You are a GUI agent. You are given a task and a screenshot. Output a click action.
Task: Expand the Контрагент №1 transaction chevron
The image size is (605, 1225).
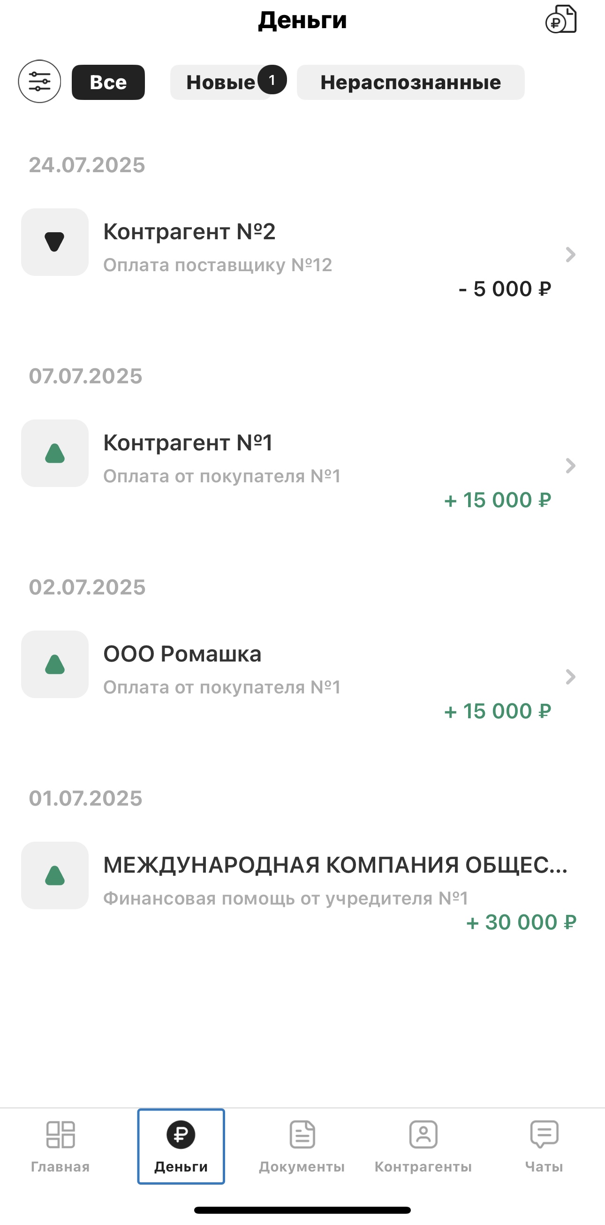tap(570, 465)
